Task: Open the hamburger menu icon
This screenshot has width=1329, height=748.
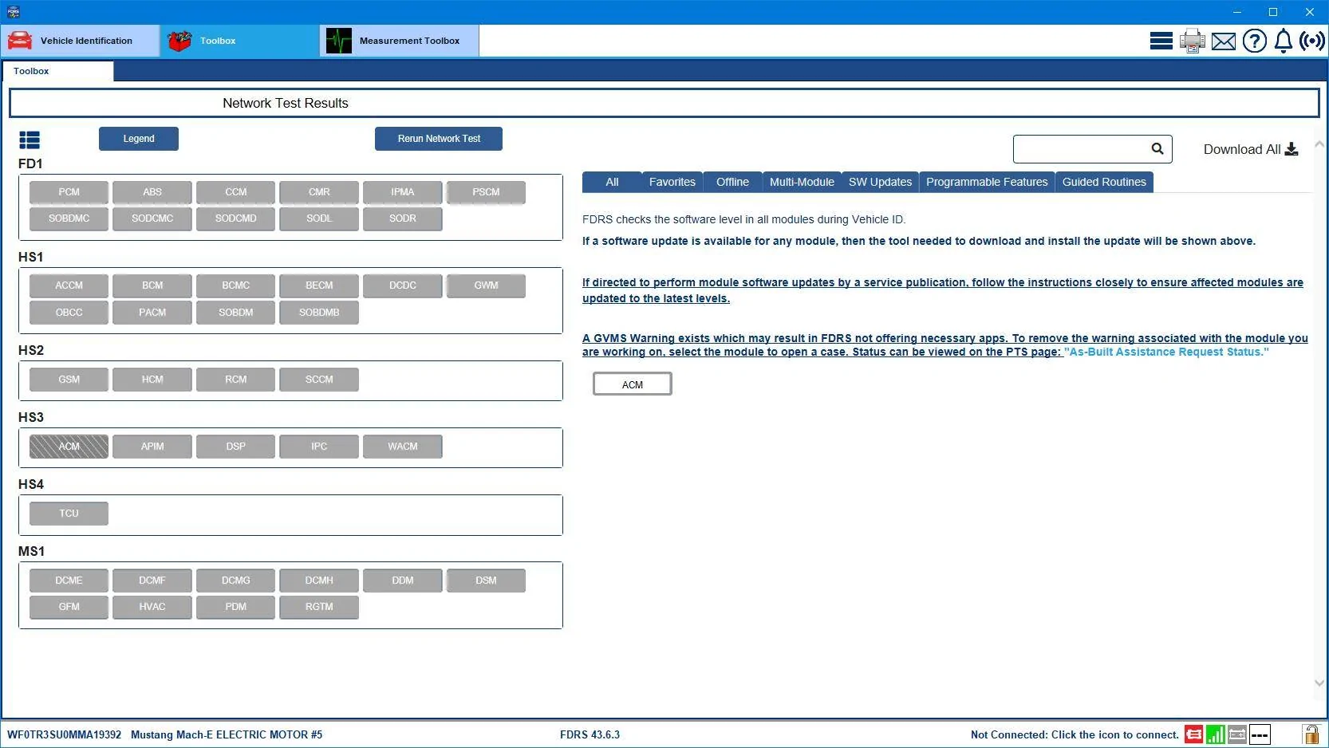Action: [x=1161, y=41]
